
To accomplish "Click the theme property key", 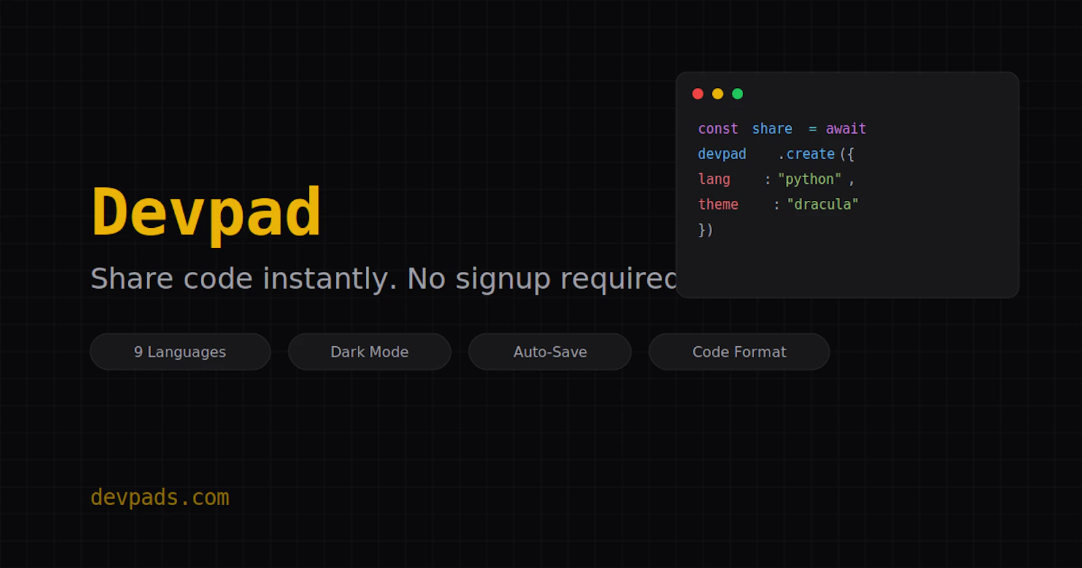I will point(718,204).
